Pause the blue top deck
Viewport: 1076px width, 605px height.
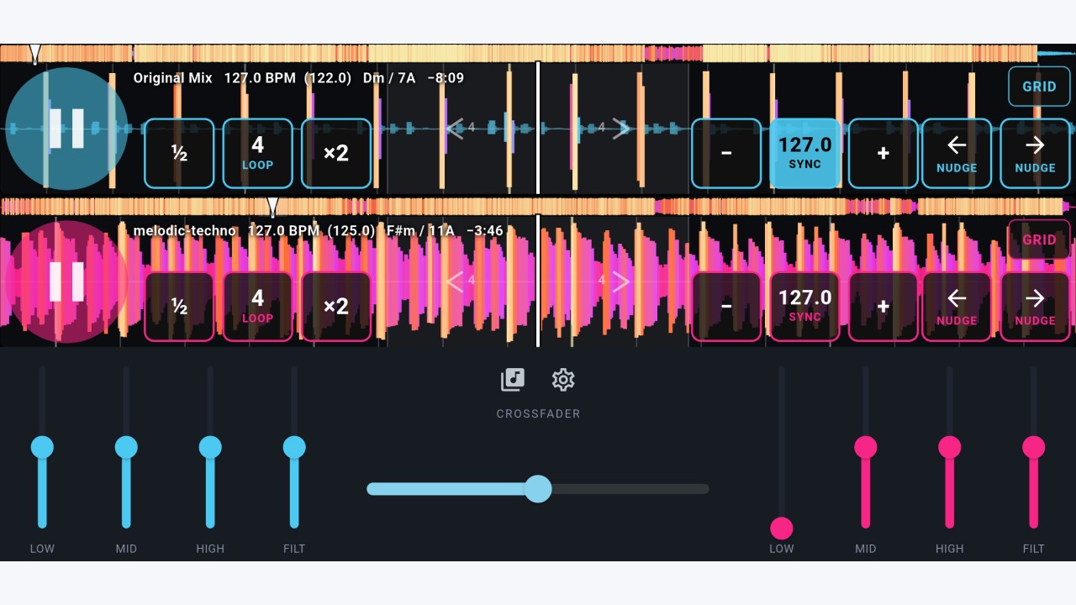tap(66, 129)
